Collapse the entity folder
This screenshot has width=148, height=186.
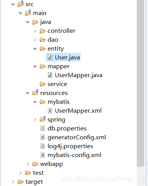35,49
